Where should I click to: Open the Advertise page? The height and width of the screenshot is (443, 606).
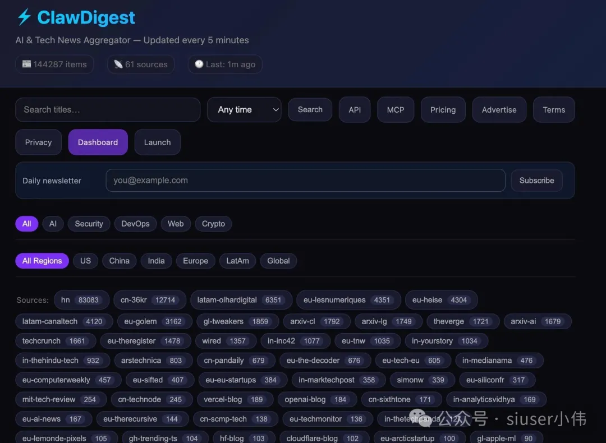coord(499,110)
